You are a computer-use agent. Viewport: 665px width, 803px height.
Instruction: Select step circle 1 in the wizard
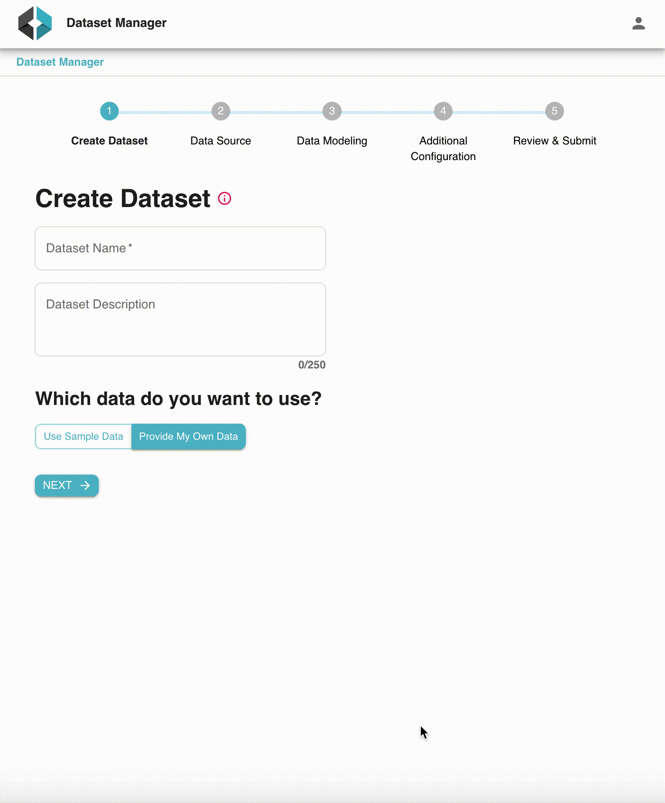tap(109, 111)
